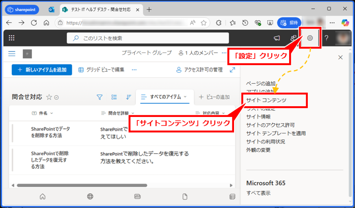Click the bottom bar list icon
The image size is (355, 208).
pyautogui.click(x=232, y=197)
